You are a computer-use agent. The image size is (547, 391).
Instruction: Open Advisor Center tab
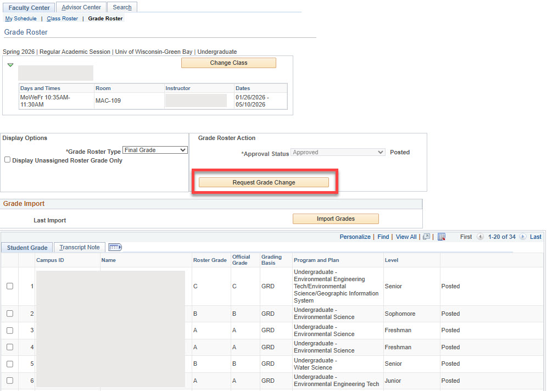pyautogui.click(x=81, y=7)
